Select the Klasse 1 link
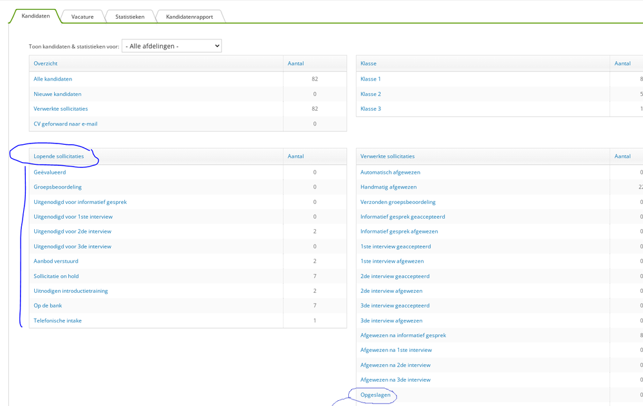The image size is (643, 406). (x=371, y=78)
